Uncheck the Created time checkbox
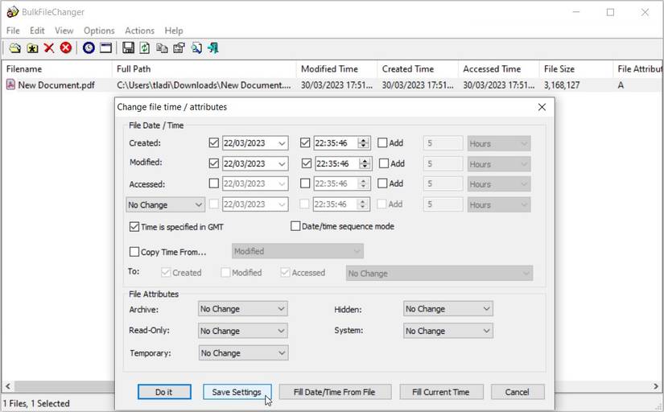This screenshot has height=412, width=664. pyautogui.click(x=305, y=142)
